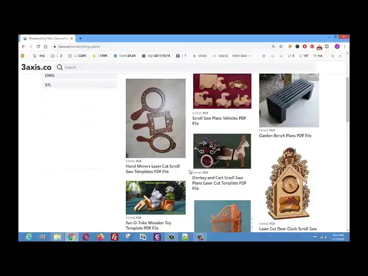Image resolution: width=368 pixels, height=276 pixels.
Task: Open the corner shelf thumbnail image
Action: [223, 216]
